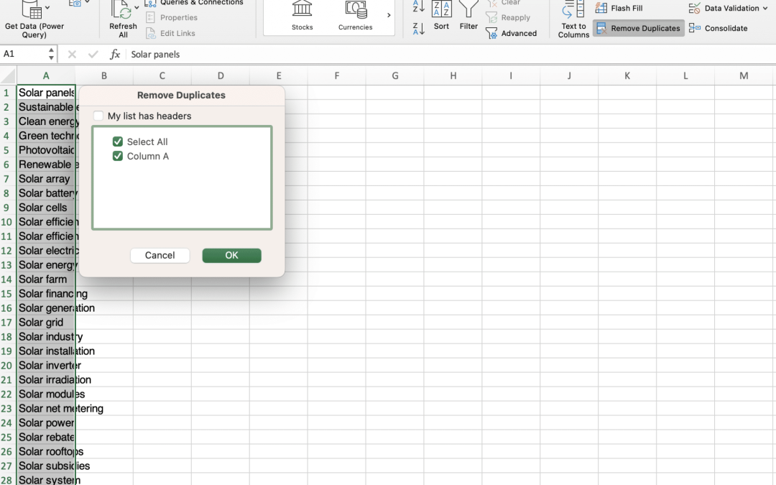Click the Consolidate tool
Viewport: 776px width, 485px height.
(x=695, y=28)
